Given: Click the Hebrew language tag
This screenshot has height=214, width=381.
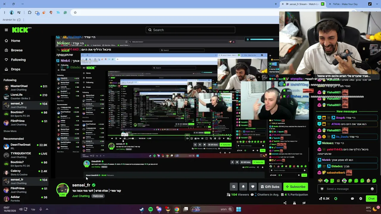Looking at the screenshot, I should click(98, 196).
